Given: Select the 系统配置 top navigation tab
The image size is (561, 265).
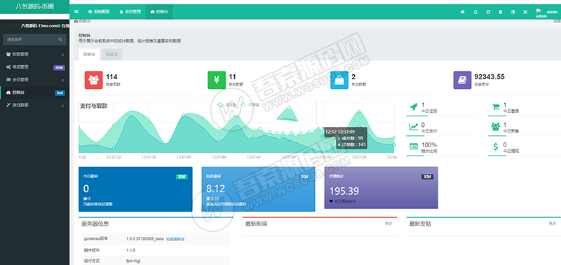Looking at the screenshot, I should [99, 12].
